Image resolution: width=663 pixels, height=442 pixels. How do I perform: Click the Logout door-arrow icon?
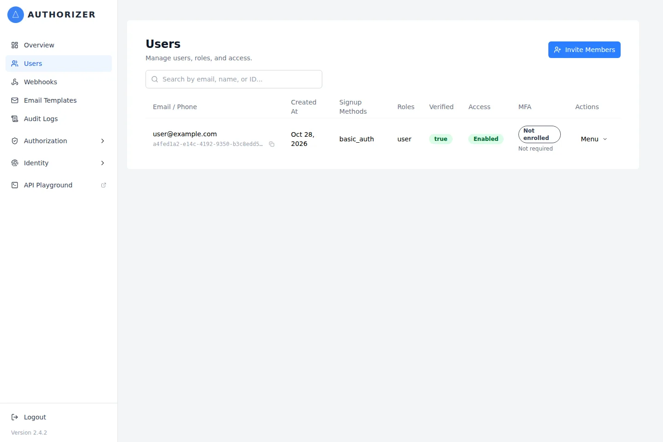(15, 417)
